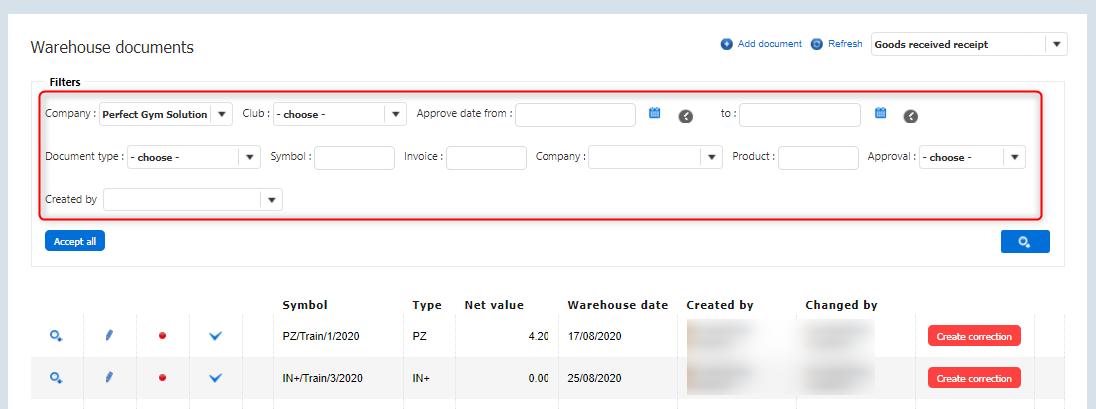This screenshot has width=1096, height=409.
Task: Click the blue search filter button
Action: [x=1025, y=242]
